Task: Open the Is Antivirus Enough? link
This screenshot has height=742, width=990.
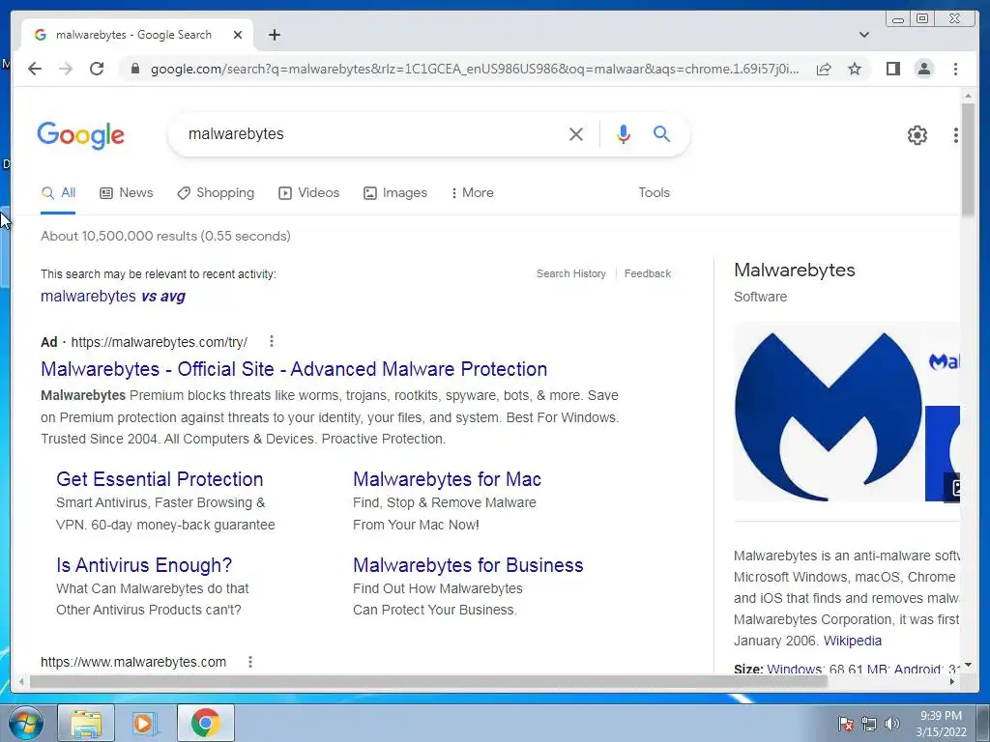Action: pyautogui.click(x=144, y=565)
